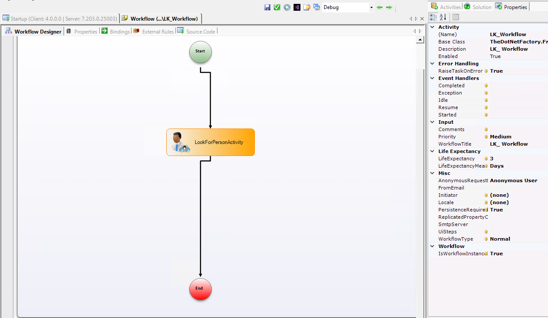Click the green forward arrow
The width and height of the screenshot is (548, 318).
[389, 7]
